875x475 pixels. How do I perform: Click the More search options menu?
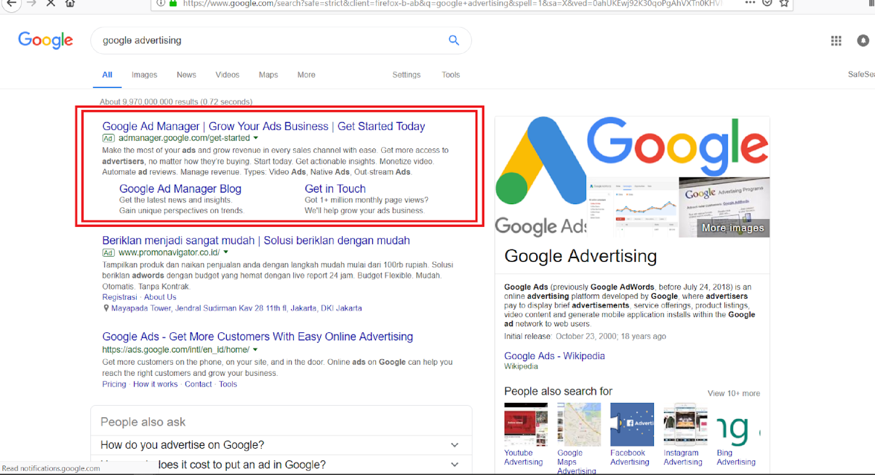coord(306,74)
